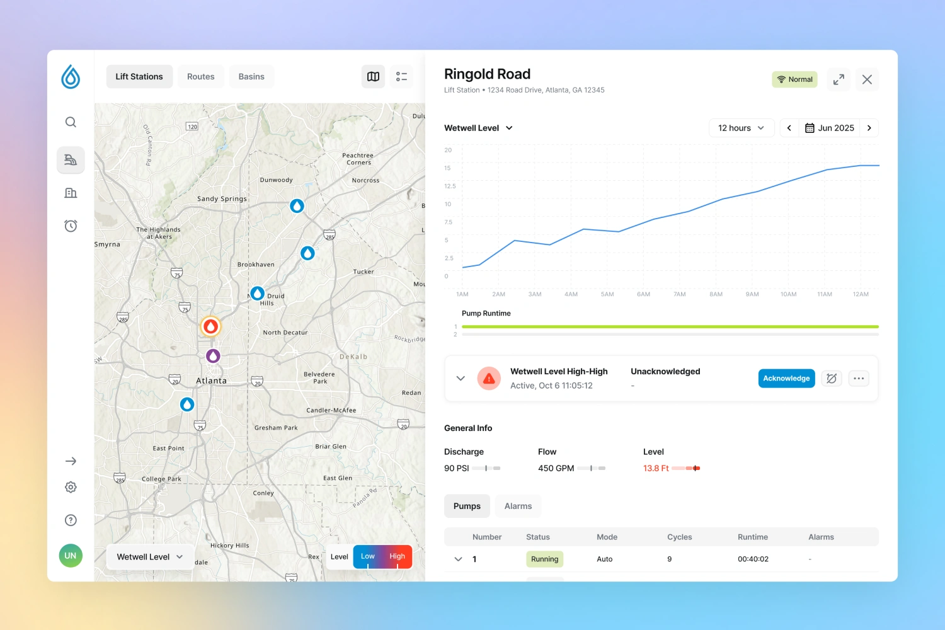Click the "Unacknowledged" alarm status text
The height and width of the screenshot is (630, 945).
(665, 372)
